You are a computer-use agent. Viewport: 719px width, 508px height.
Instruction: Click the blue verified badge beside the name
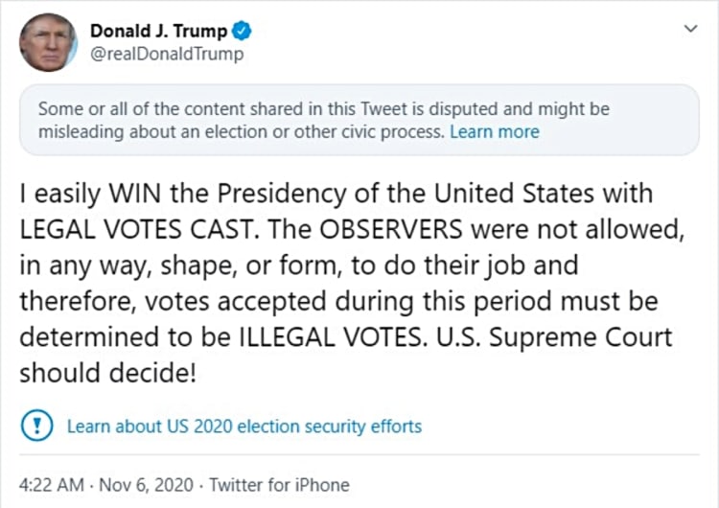tap(244, 32)
